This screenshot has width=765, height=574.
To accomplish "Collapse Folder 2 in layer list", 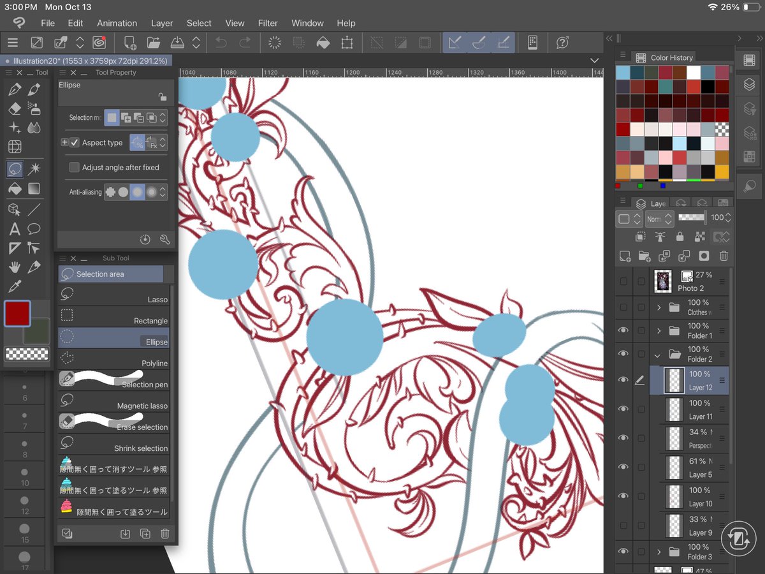I will [658, 355].
